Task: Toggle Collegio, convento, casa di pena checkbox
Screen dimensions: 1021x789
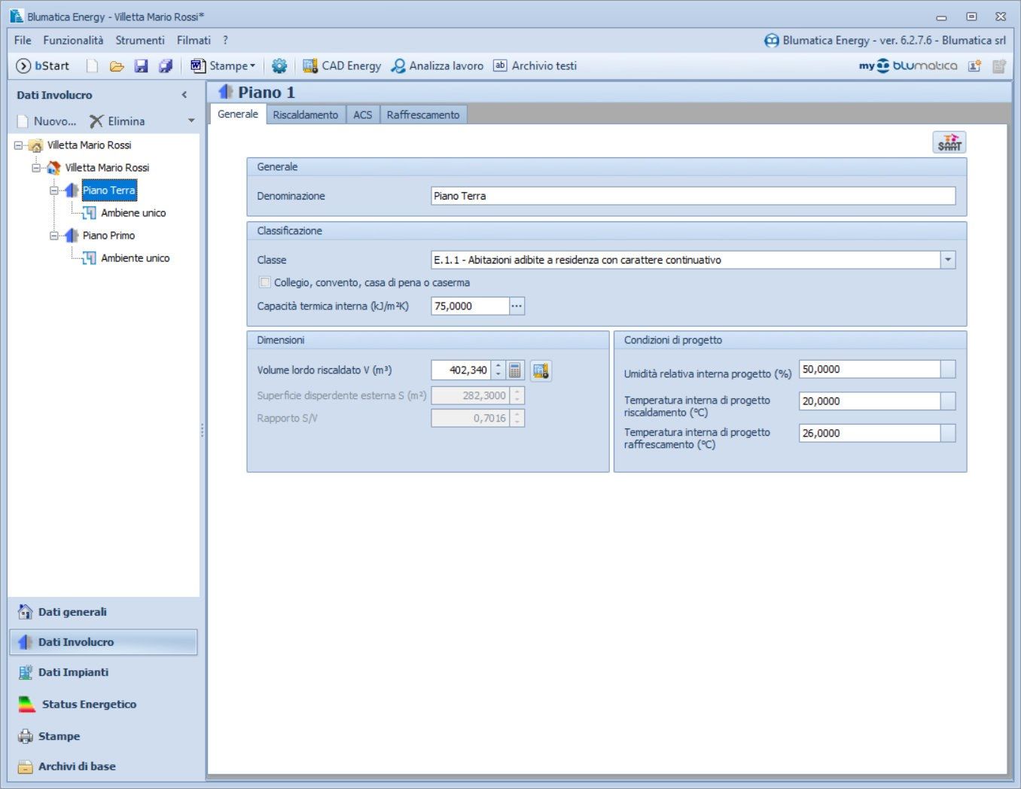Action: (x=265, y=282)
